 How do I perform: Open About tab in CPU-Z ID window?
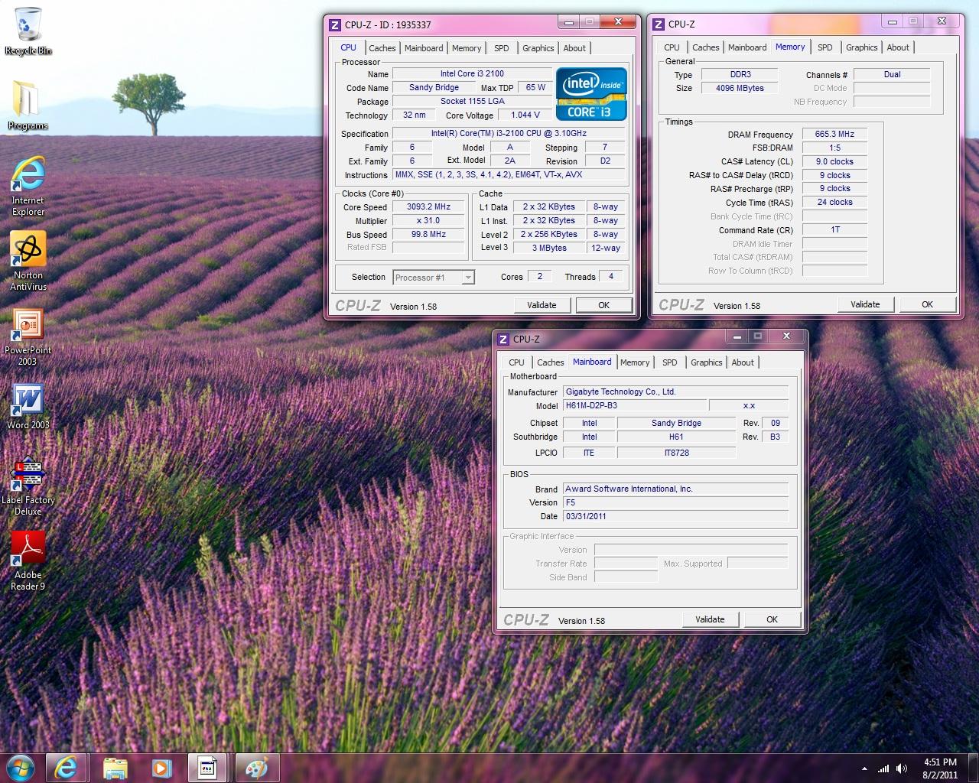point(574,48)
